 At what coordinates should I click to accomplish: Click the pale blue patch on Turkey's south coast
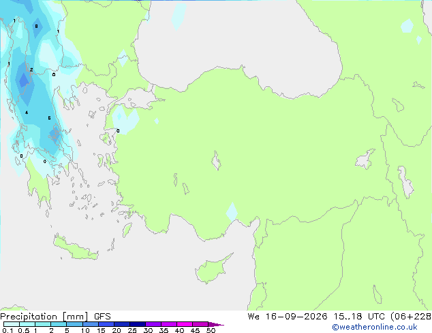[x=232, y=212]
